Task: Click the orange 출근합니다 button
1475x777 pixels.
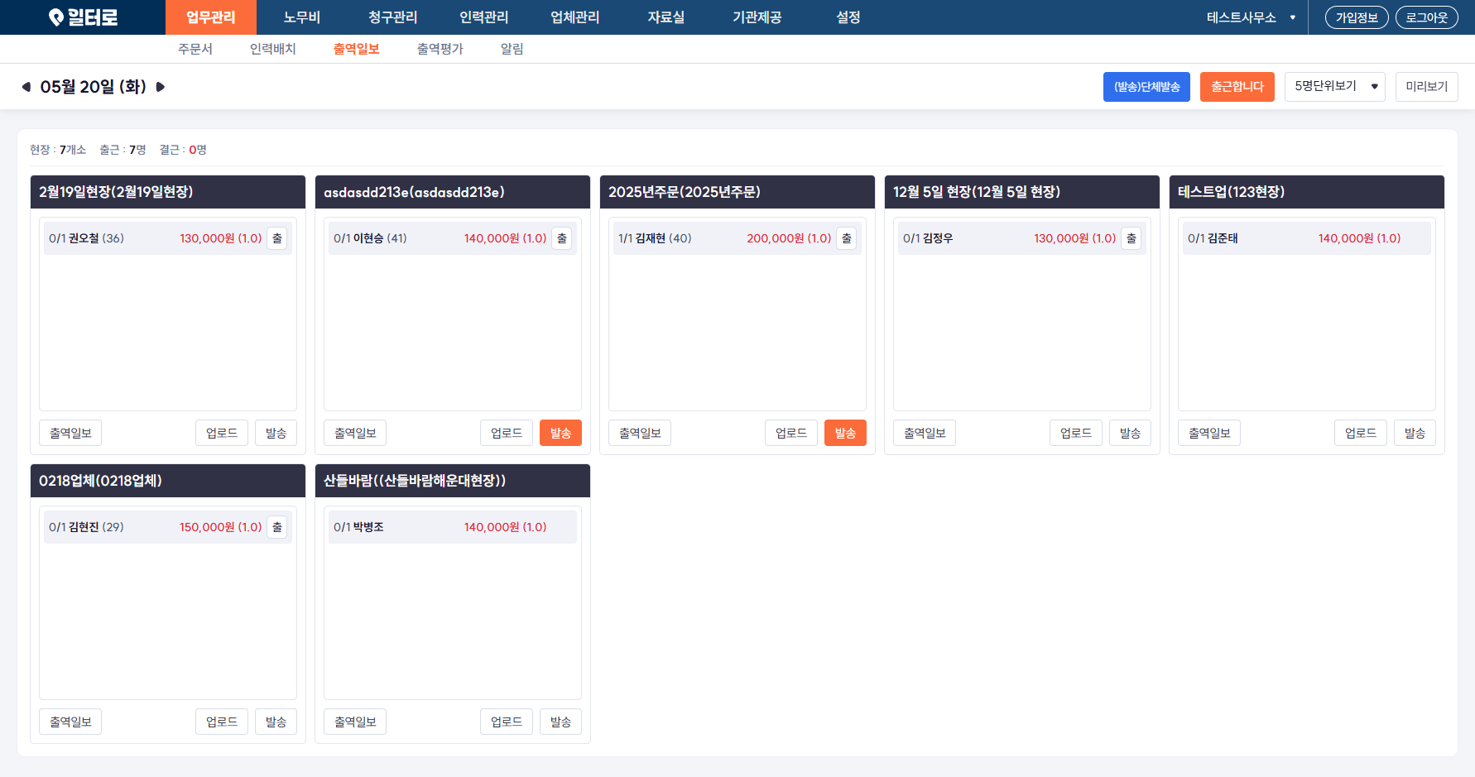Action: 1237,87
